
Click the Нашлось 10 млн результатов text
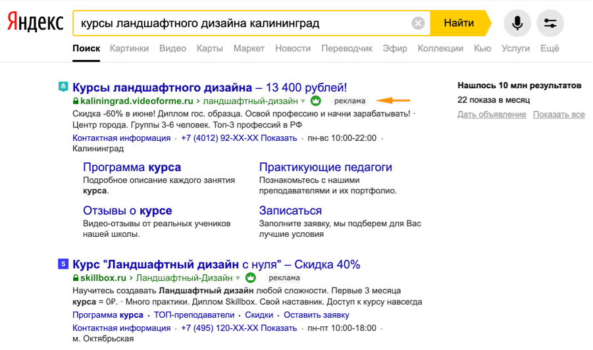click(519, 86)
